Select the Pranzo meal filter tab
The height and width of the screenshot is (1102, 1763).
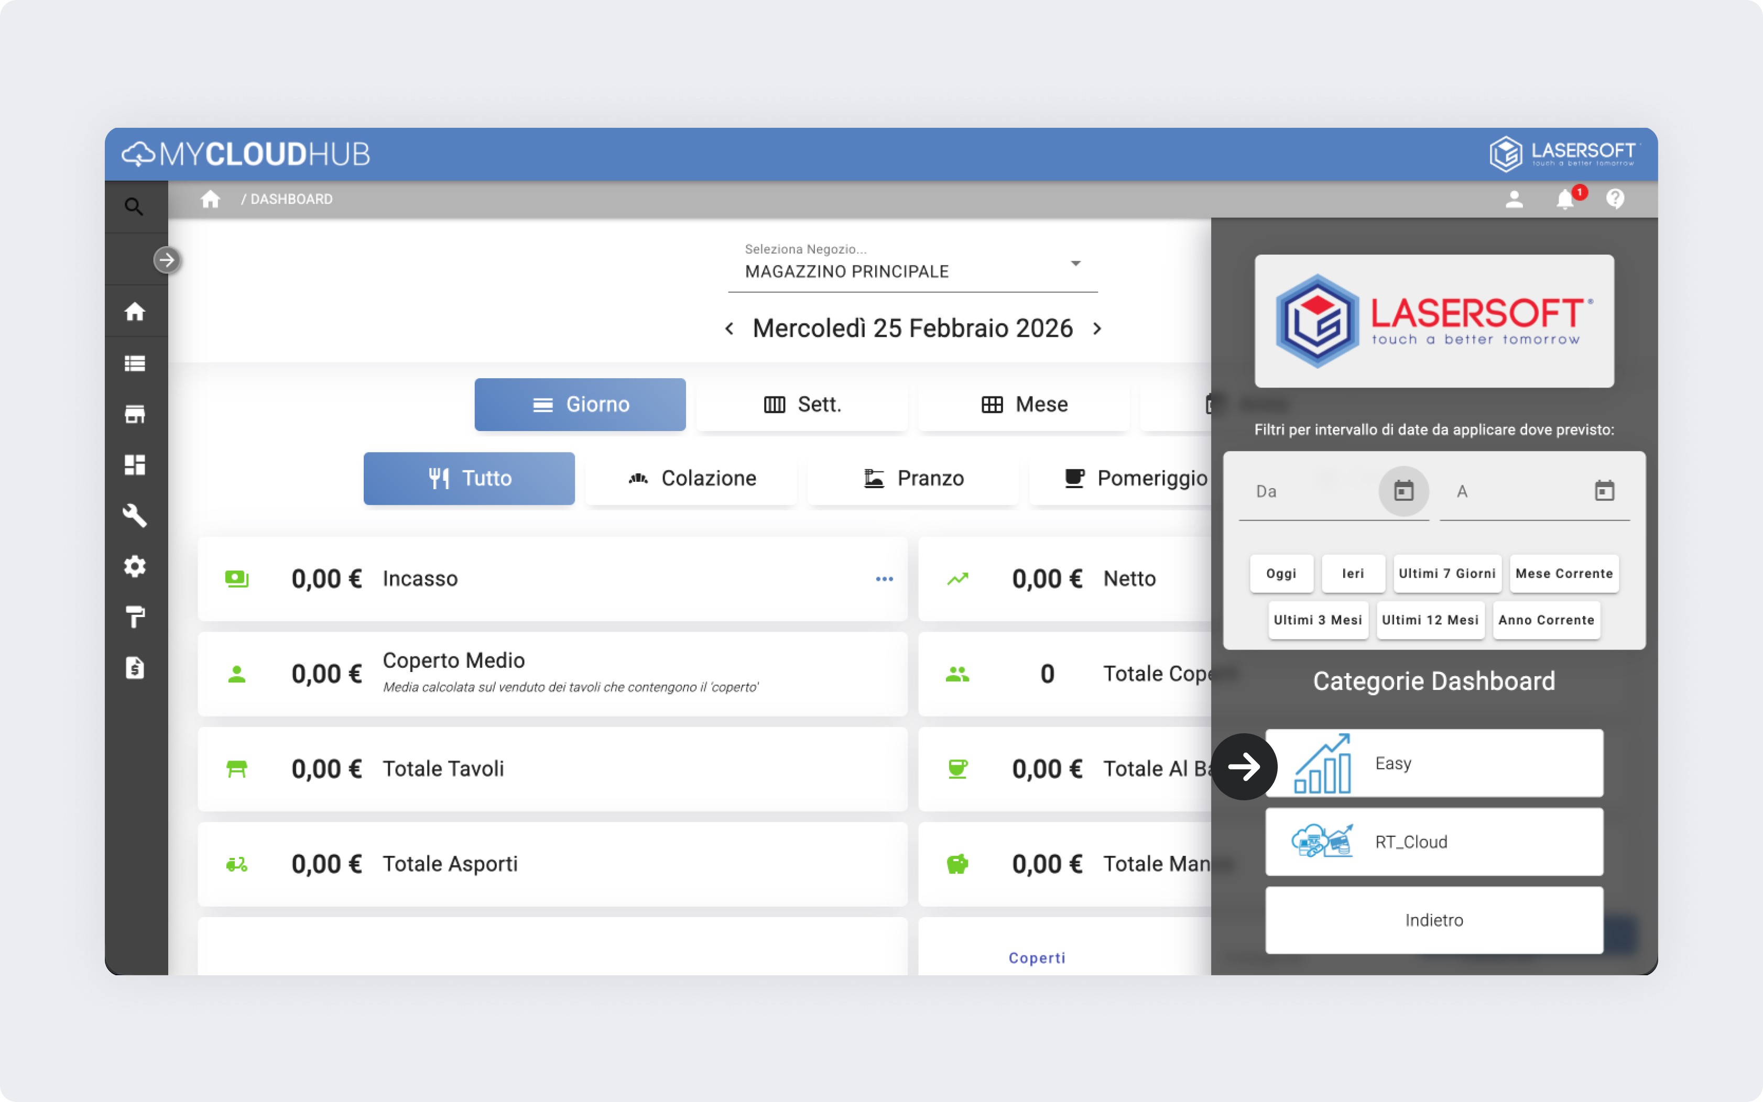coord(913,478)
